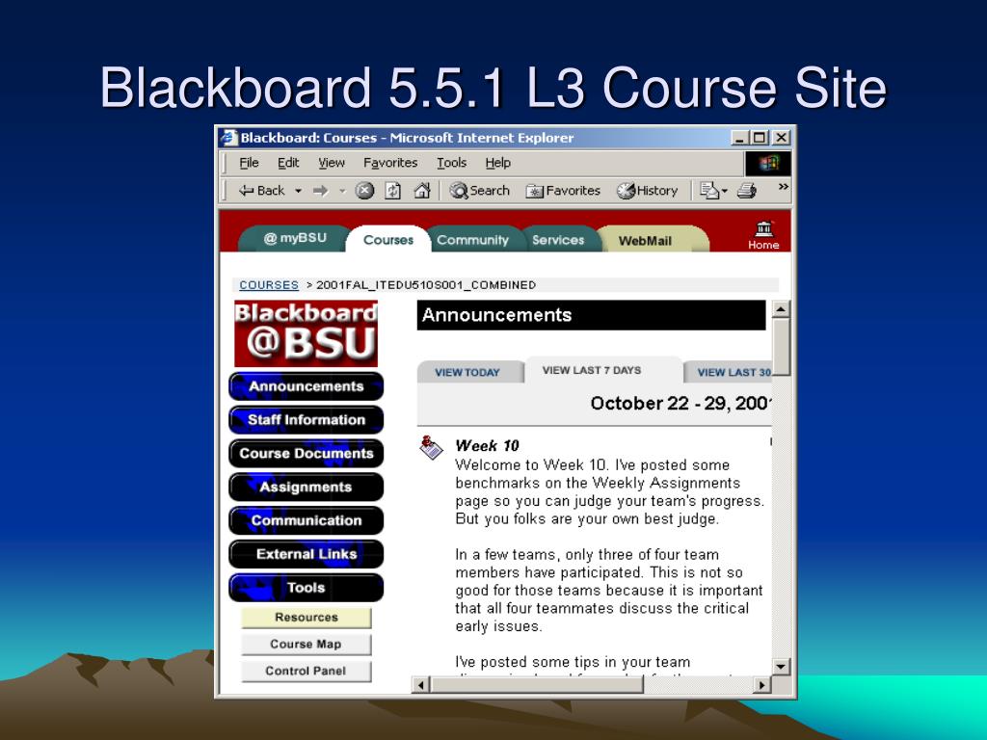Click the Tools sidebar button
Image resolution: width=987 pixels, height=740 pixels.
(x=306, y=588)
